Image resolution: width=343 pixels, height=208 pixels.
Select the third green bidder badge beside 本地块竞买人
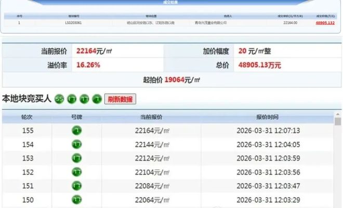pos(84,99)
